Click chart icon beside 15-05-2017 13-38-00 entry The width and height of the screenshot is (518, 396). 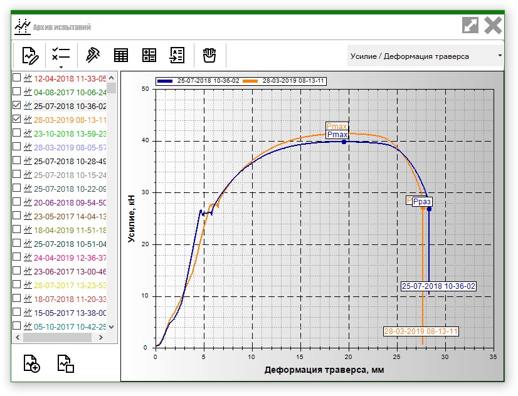point(28,313)
